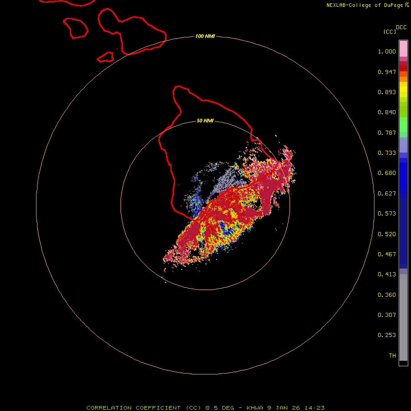Click the 0.893 legend value
The image size is (411, 411).
387,92
